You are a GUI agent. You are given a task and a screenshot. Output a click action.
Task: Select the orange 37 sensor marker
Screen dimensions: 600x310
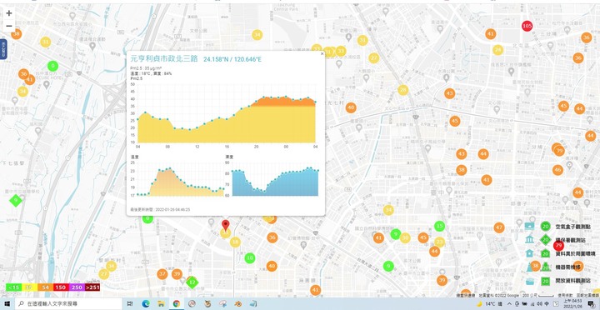162,274
